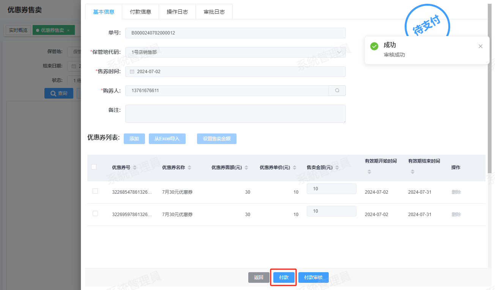This screenshot has height=290, width=495.
Task: Switch to the 付款信息 tab
Action: click(140, 12)
